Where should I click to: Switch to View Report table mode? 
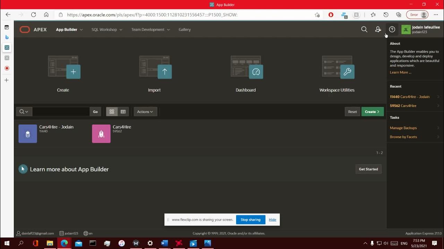pyautogui.click(x=123, y=112)
